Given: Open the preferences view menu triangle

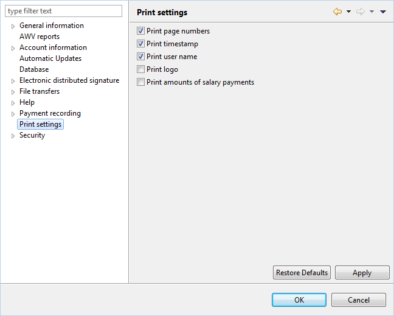Looking at the screenshot, I should click(x=383, y=12).
